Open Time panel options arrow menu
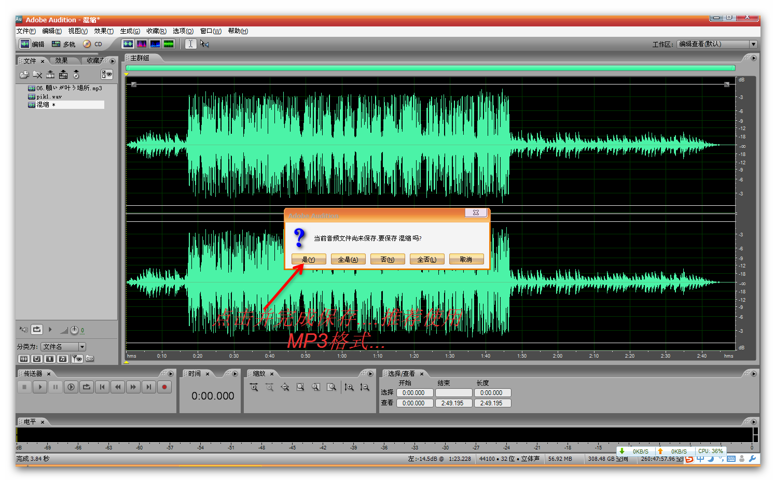Screen dimensions: 774x480 pos(235,373)
